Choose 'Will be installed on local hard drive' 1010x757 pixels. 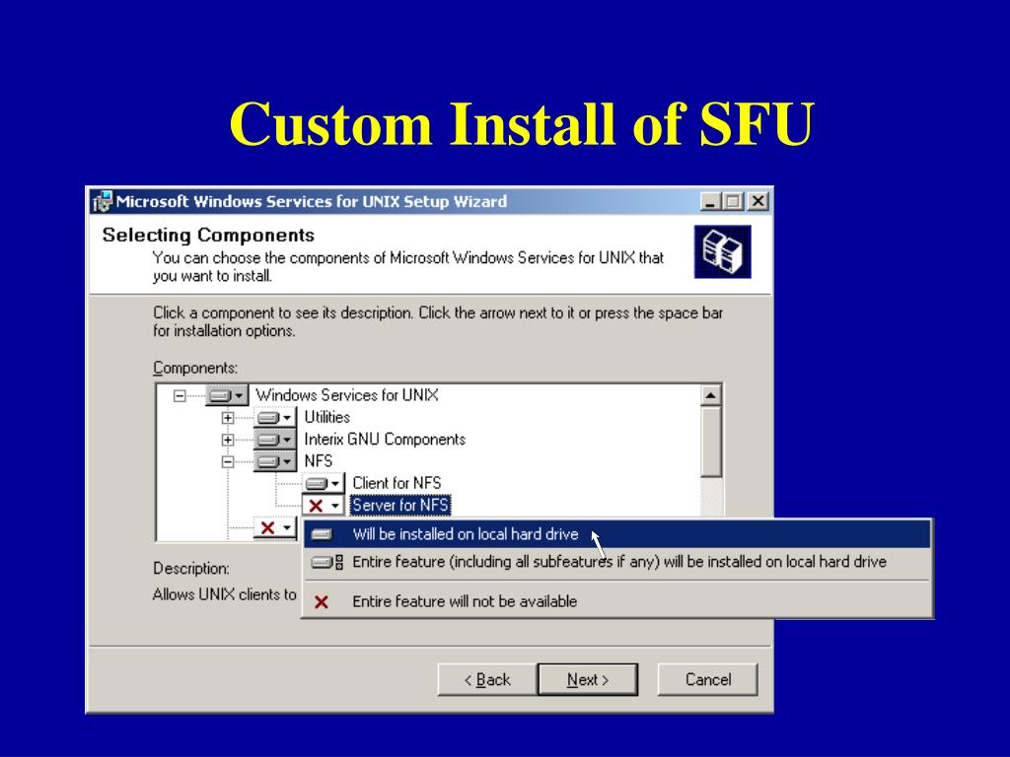(x=617, y=534)
